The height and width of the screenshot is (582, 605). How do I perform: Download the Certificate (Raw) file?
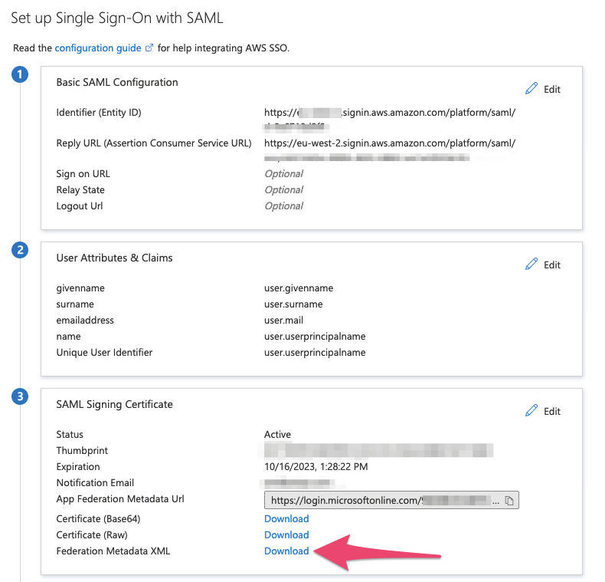click(x=286, y=535)
